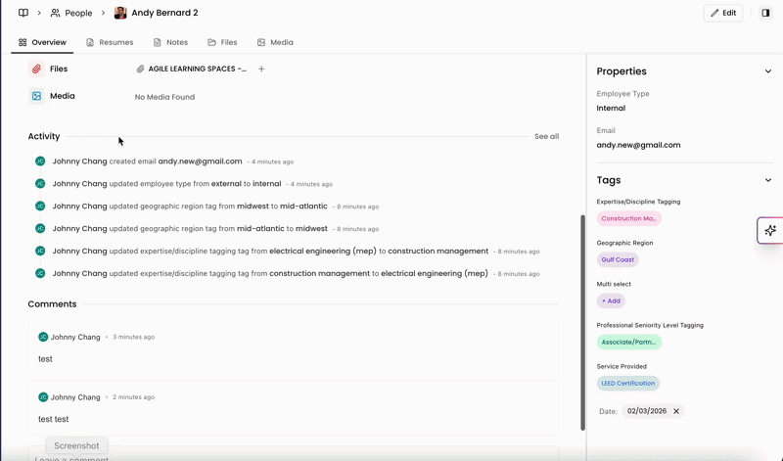Screen dimensions: 783x461
Task: Click the LEED Certification tag
Action: tap(627, 383)
